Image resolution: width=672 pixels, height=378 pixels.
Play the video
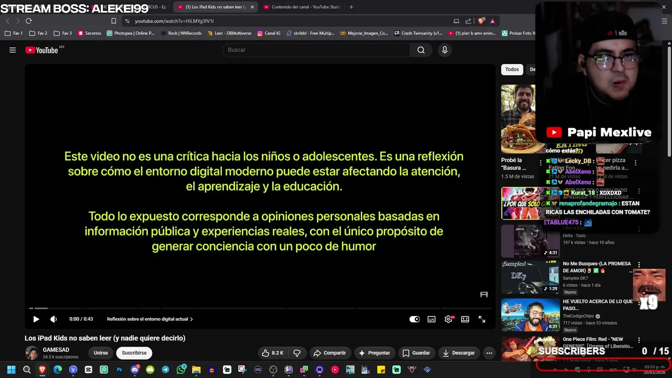coord(36,319)
